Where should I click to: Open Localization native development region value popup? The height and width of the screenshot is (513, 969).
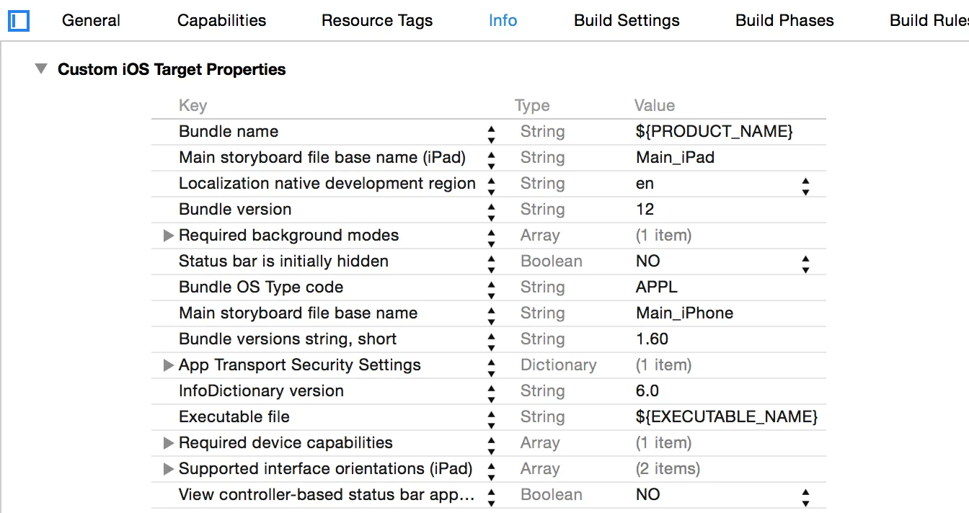(805, 184)
